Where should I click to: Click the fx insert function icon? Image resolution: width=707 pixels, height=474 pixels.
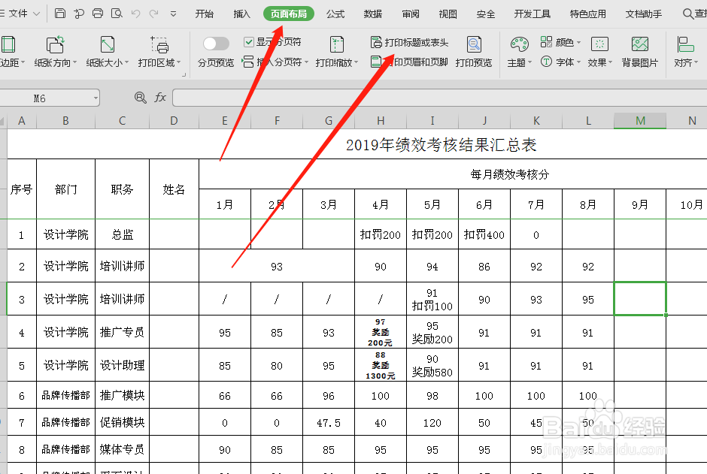[x=160, y=97]
